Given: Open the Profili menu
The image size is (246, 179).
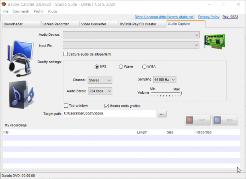Looking at the screenshot, I should coord(39,11).
